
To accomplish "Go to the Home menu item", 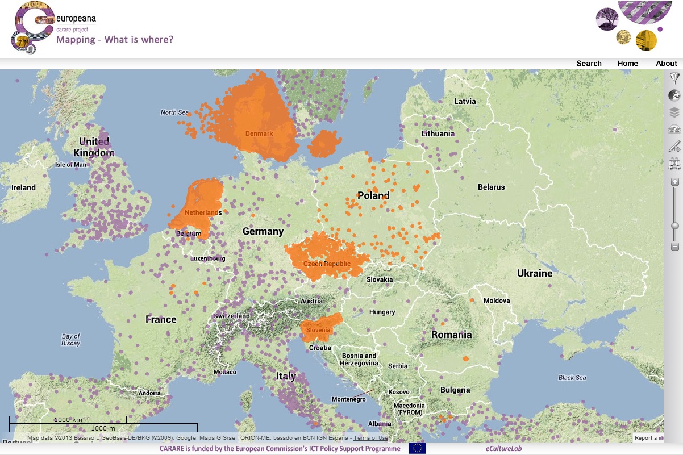I will 627,63.
